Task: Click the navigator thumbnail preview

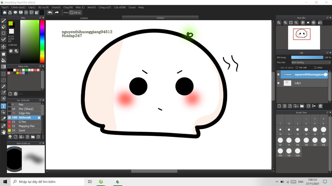Action: (304, 37)
